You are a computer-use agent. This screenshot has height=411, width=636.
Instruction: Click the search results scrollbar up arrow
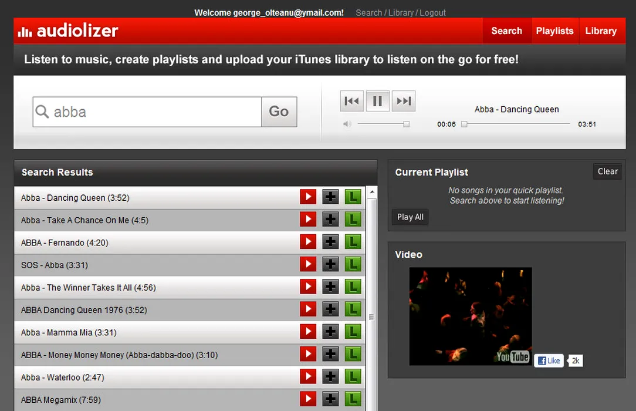click(x=371, y=191)
